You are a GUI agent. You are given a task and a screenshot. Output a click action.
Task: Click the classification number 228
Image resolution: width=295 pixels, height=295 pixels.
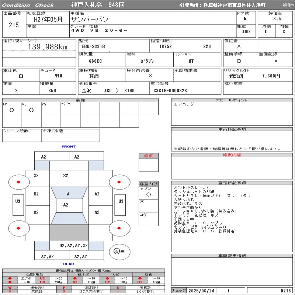(x=207, y=46)
